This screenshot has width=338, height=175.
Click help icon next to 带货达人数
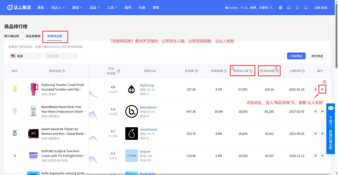[x=251, y=71]
